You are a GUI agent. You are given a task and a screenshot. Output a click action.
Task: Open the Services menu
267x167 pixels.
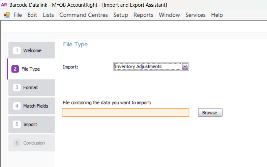[195, 15]
